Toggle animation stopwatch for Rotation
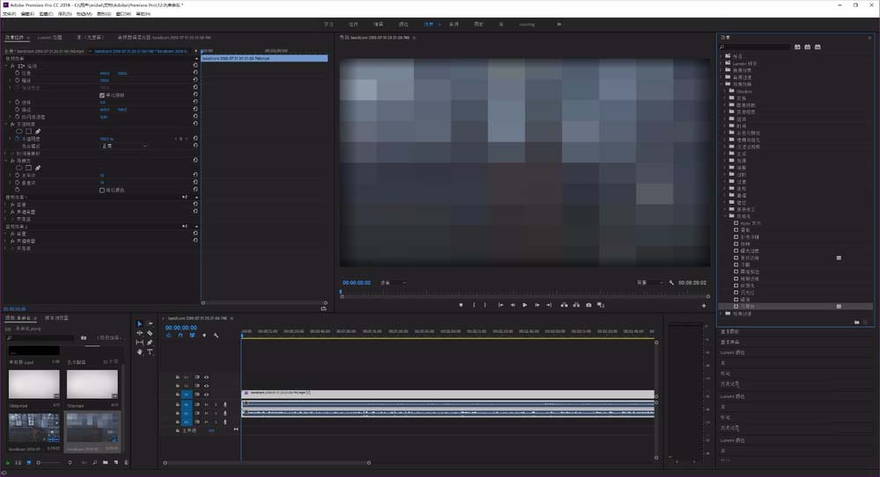880x477 pixels. point(18,102)
